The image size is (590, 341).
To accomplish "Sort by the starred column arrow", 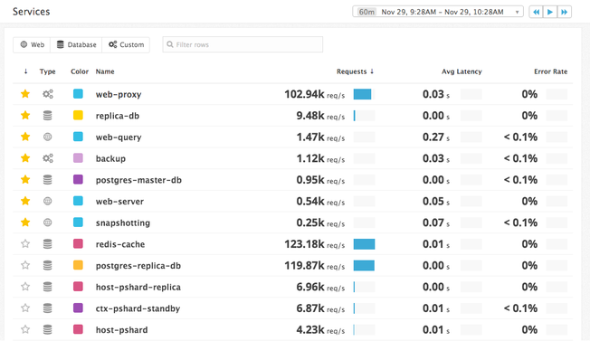I will (x=25, y=71).
